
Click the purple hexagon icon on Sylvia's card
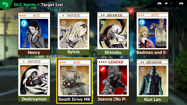63,22
